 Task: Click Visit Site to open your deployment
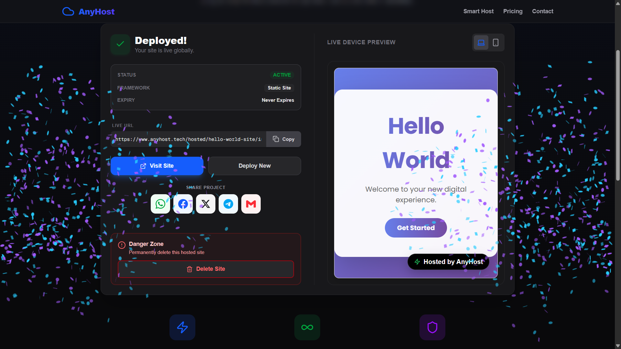(157, 166)
